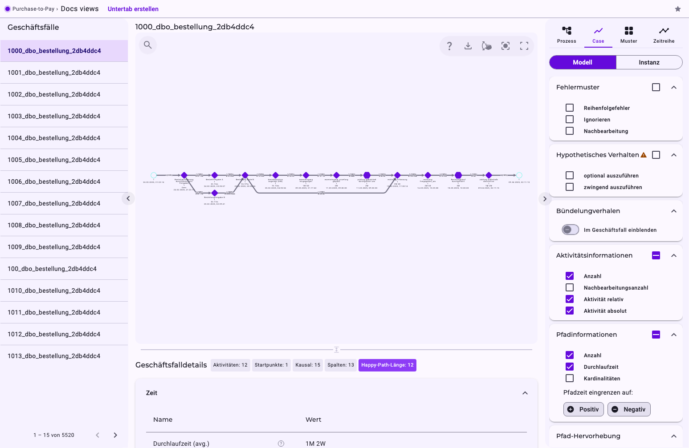Click help icon beside Durchlaufzeit (avg.)
The height and width of the screenshot is (448, 689).
[x=281, y=444]
